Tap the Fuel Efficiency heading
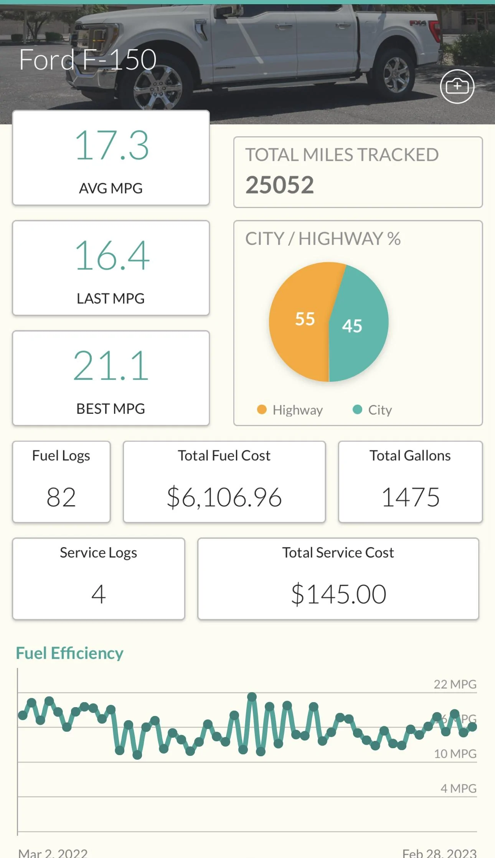Viewport: 495px width, 858px height. (69, 653)
